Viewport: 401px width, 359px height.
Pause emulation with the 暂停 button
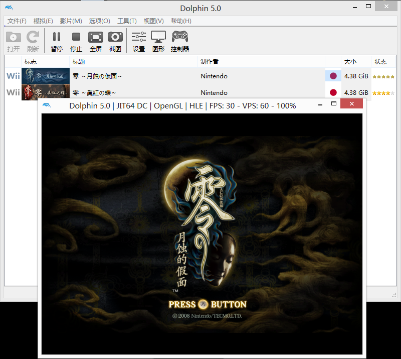[x=57, y=41]
